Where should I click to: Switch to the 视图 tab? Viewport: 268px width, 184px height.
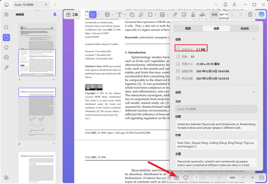tap(188, 28)
